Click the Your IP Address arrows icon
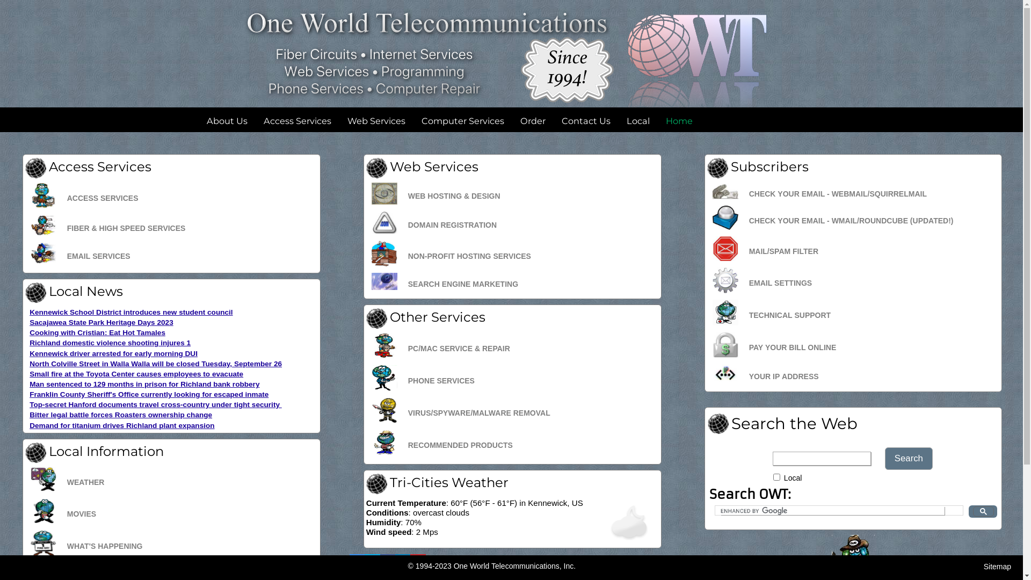 point(725,374)
